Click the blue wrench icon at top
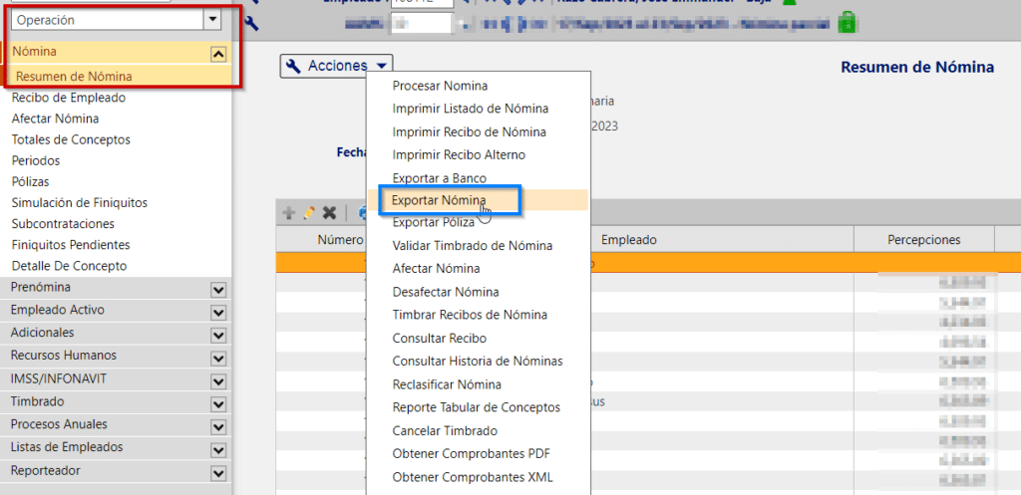The image size is (1021, 495). point(251,21)
